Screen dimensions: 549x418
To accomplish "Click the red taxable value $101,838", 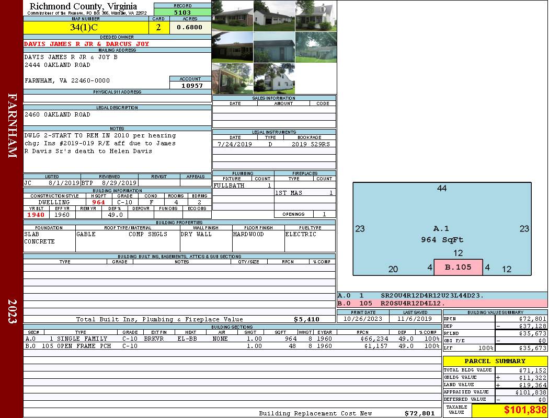I will click(509, 410).
